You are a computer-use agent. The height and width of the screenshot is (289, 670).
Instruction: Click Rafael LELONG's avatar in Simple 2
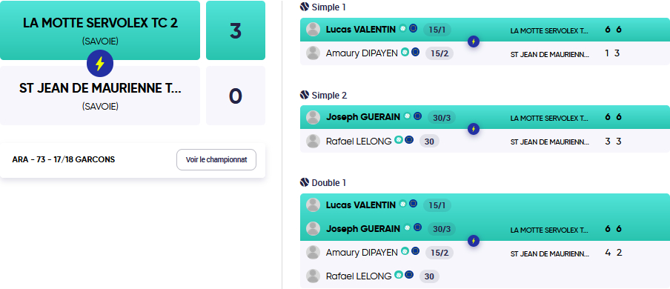[314, 141]
